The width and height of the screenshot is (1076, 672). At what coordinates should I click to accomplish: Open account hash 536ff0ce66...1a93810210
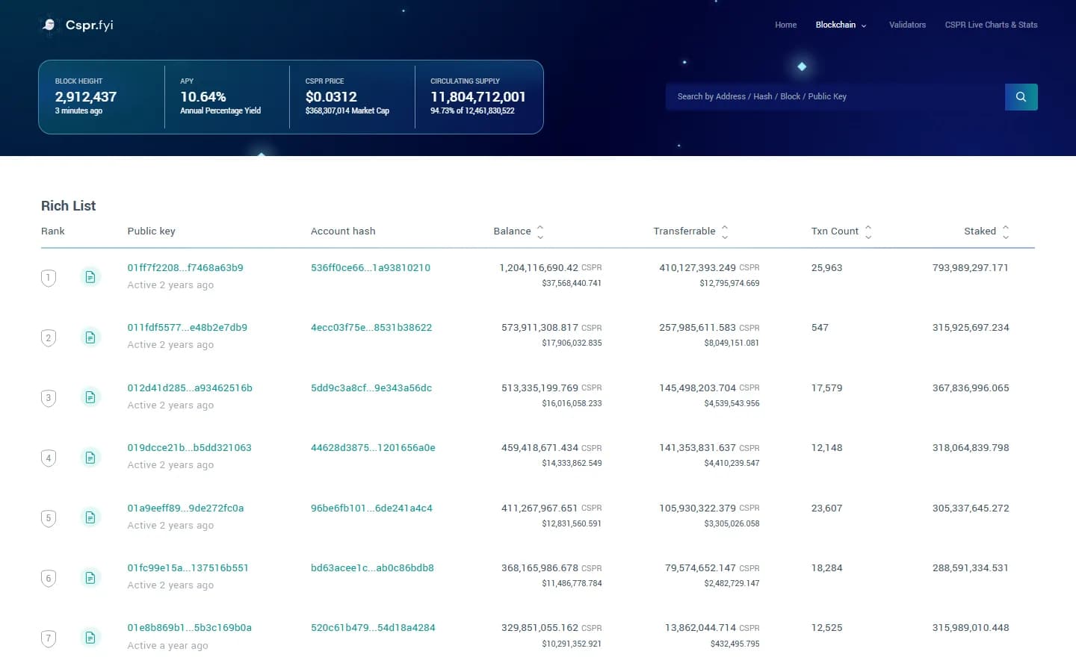coord(371,267)
